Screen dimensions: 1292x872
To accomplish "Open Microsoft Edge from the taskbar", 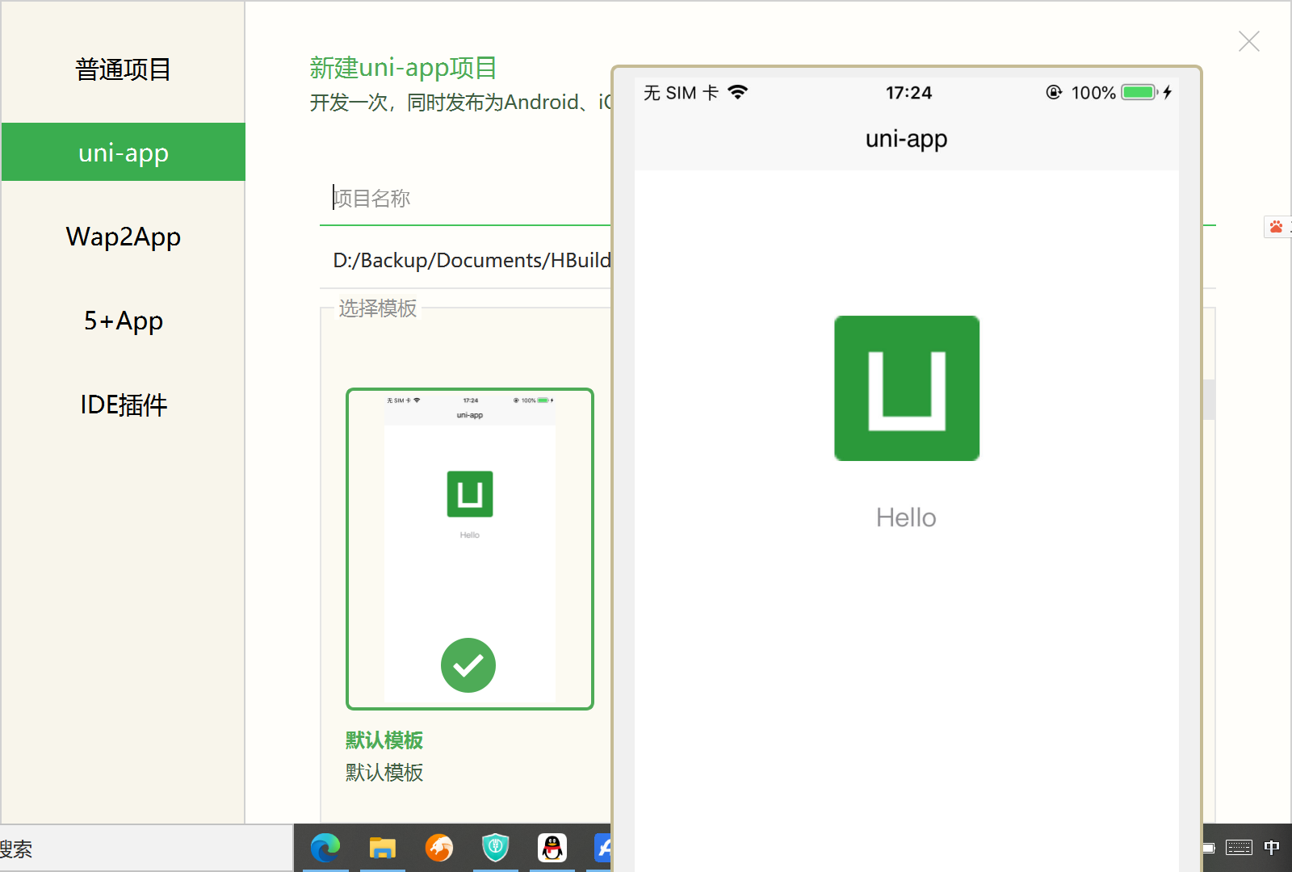I will pos(325,848).
